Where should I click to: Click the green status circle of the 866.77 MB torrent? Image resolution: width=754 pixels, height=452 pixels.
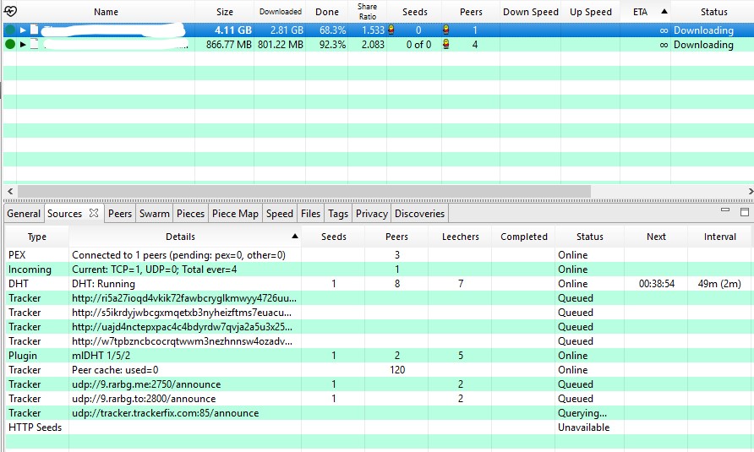(x=9, y=45)
